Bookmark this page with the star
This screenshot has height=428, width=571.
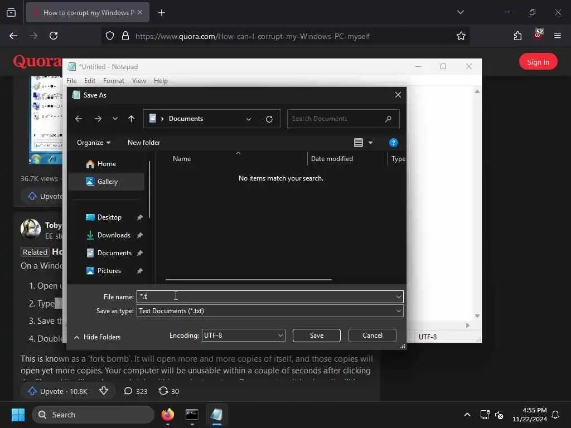[x=461, y=36]
